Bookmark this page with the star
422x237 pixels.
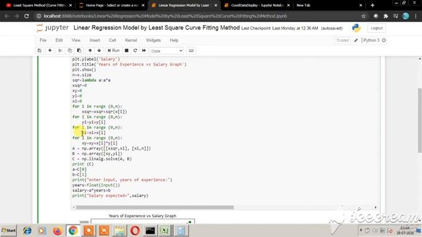click(363, 16)
